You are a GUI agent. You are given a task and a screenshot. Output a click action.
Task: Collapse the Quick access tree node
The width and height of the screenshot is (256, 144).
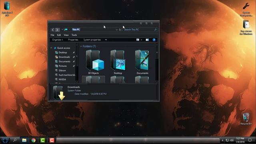(x=51, y=48)
